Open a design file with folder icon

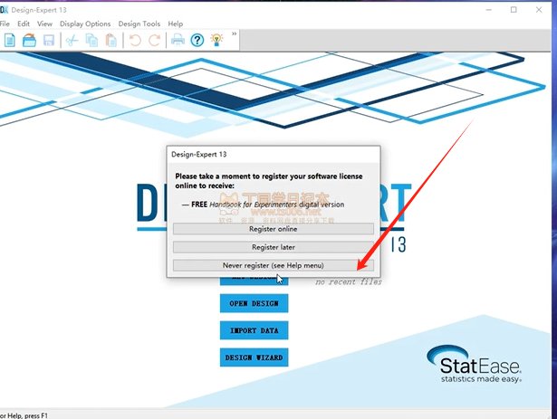pyautogui.click(x=29, y=40)
